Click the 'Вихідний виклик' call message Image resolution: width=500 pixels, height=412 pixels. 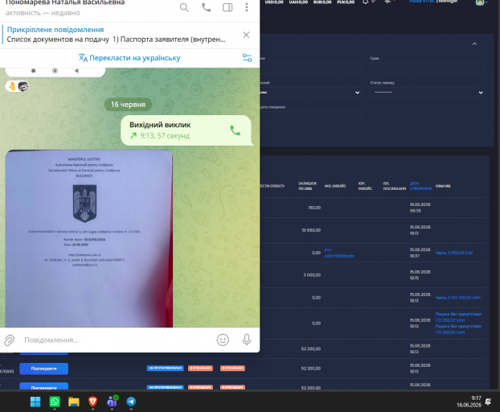coord(186,130)
